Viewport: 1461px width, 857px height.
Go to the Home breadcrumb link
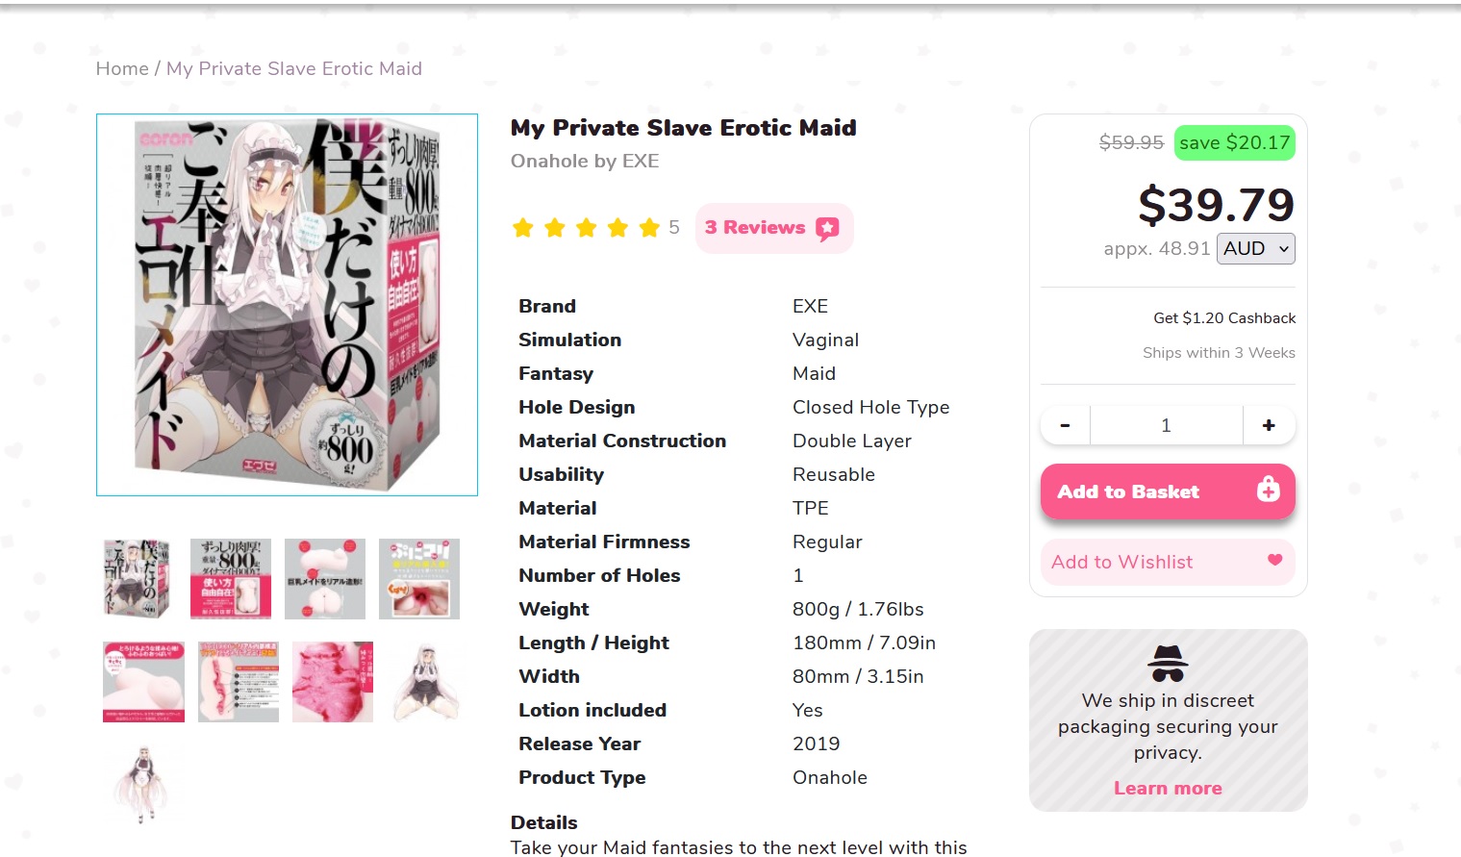coord(122,68)
